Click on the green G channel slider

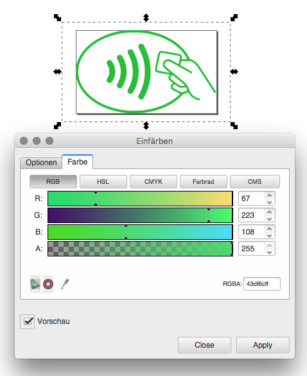click(x=140, y=215)
